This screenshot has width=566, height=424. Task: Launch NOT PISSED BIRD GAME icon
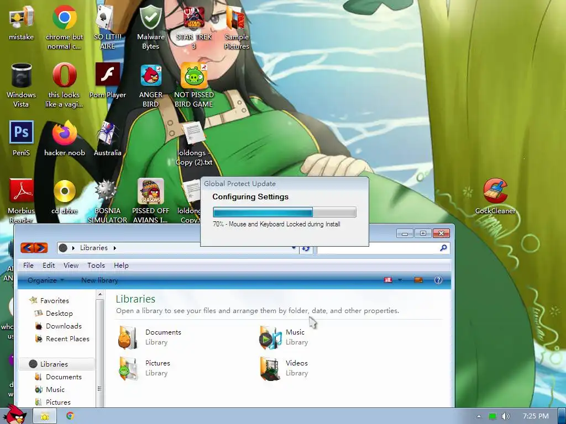click(x=194, y=85)
